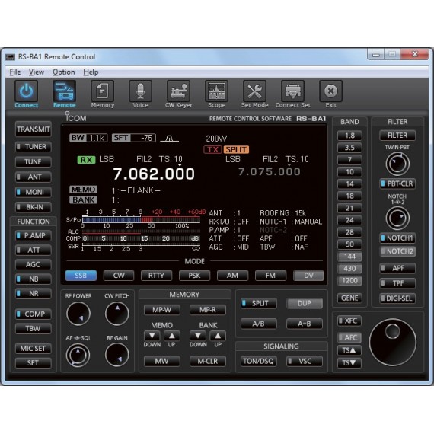Select the 1.8 MHz band button
This screenshot has height=434, width=434.
349,136
